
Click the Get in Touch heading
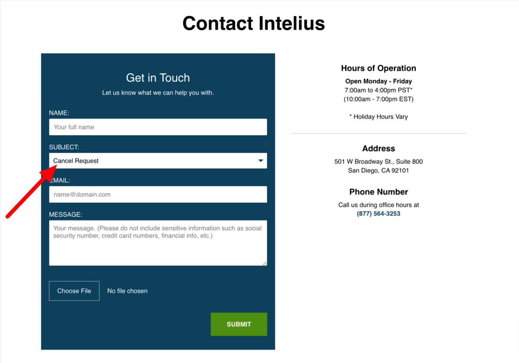[158, 78]
